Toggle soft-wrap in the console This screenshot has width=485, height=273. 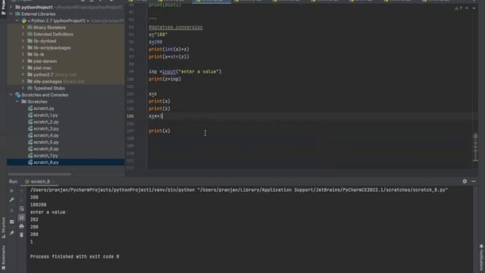coord(21,209)
